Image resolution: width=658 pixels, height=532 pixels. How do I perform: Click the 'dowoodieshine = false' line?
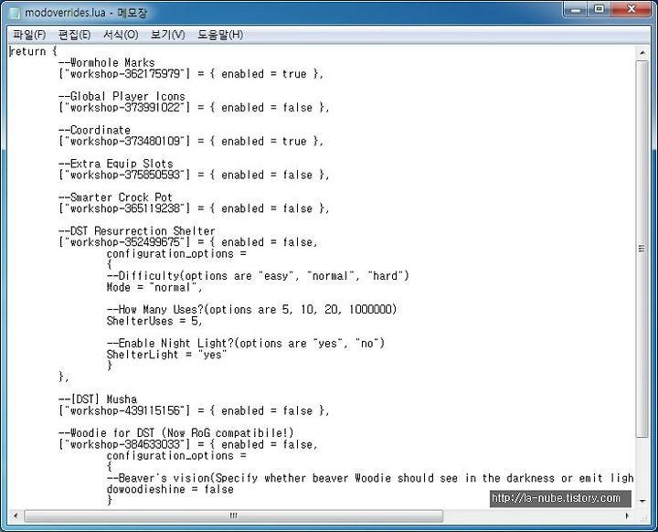(170, 489)
